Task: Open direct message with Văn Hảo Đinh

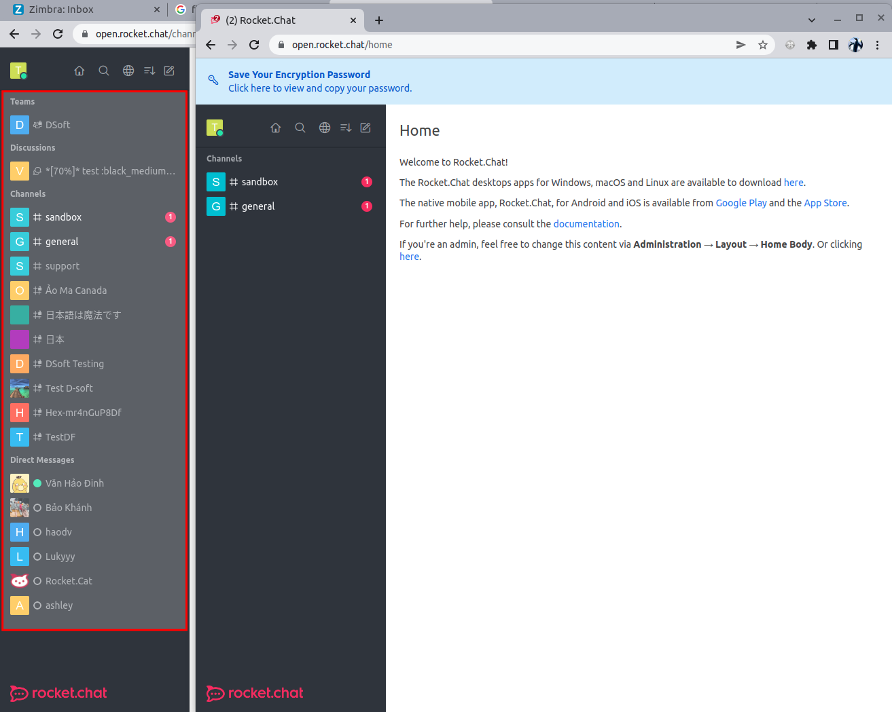Action: tap(94, 483)
